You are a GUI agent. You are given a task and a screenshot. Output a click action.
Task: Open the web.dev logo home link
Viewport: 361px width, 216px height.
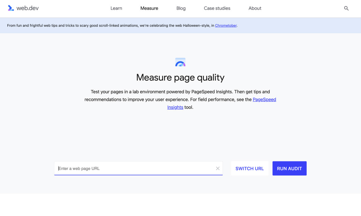coord(23,8)
